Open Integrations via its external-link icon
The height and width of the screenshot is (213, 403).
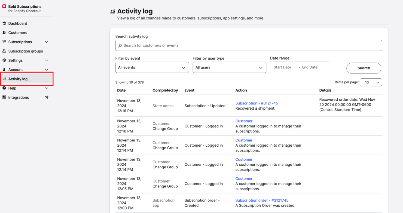pyautogui.click(x=47, y=97)
